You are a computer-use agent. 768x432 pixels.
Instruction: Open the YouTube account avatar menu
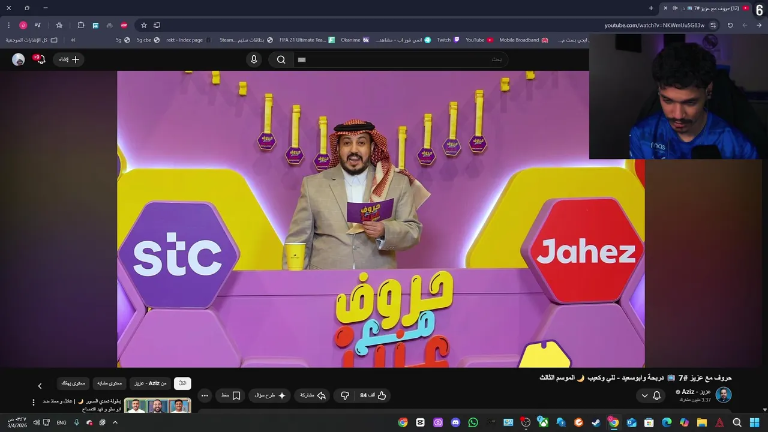(19, 59)
